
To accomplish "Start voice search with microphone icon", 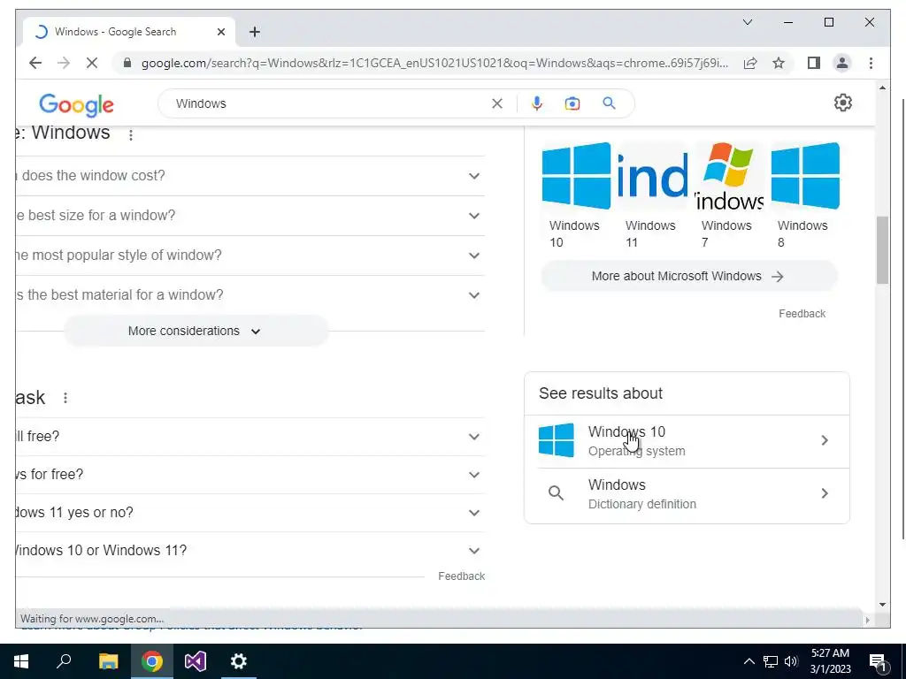I will pyautogui.click(x=537, y=103).
